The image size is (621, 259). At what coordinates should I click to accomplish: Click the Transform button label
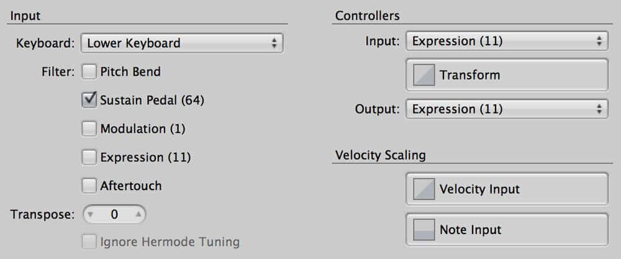(469, 75)
